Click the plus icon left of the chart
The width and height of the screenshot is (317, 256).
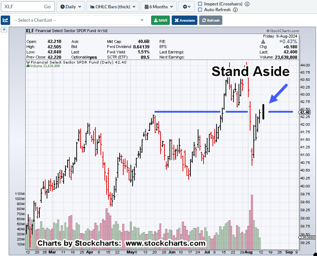(x=4, y=30)
